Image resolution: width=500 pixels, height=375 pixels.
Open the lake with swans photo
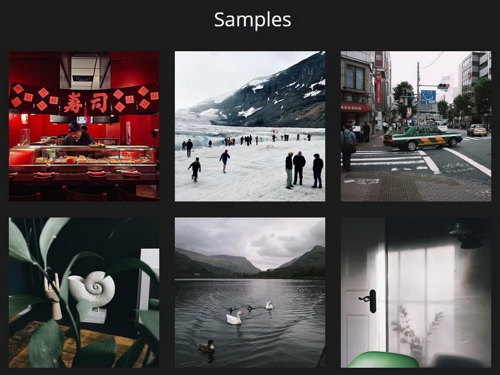(249, 292)
